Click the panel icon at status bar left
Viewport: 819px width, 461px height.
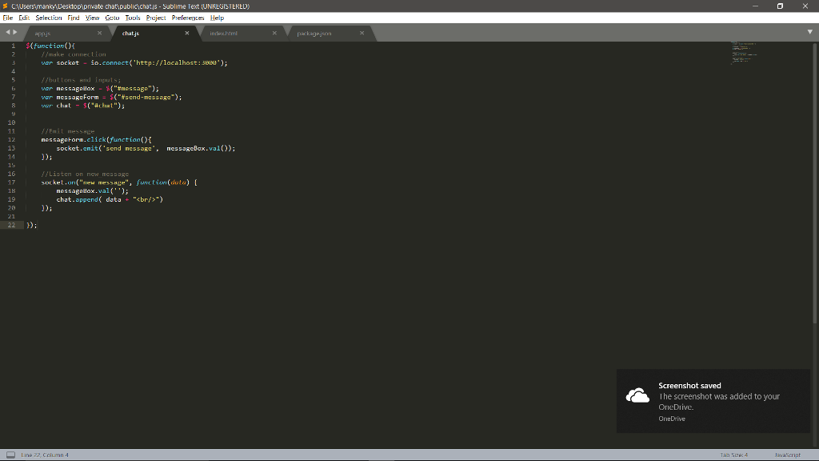coord(11,454)
